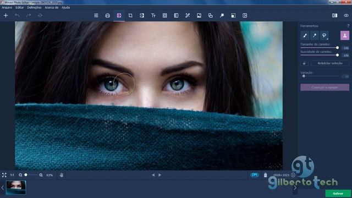The width and height of the screenshot is (352, 198).
Task: Undo the last action
Action: [17, 15]
